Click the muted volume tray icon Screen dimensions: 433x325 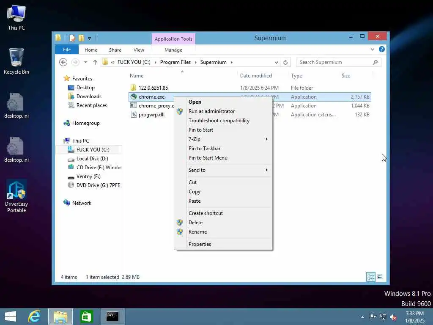(x=393, y=317)
